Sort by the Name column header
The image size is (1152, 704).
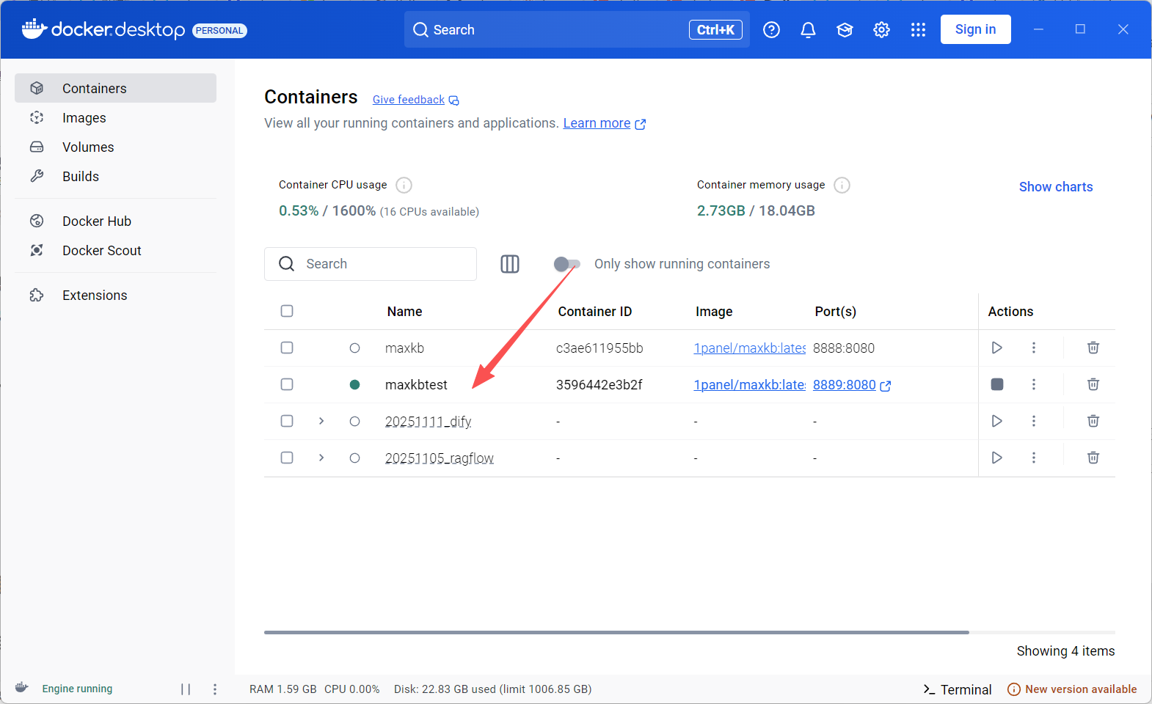(x=404, y=312)
